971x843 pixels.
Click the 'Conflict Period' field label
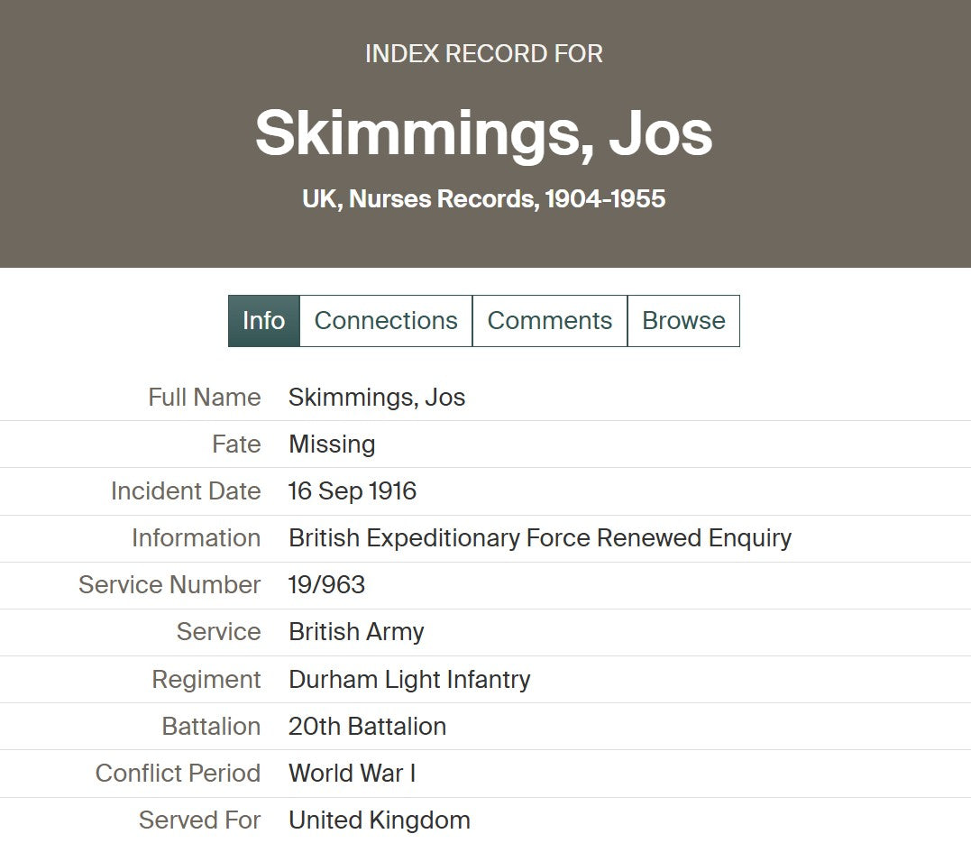(178, 774)
